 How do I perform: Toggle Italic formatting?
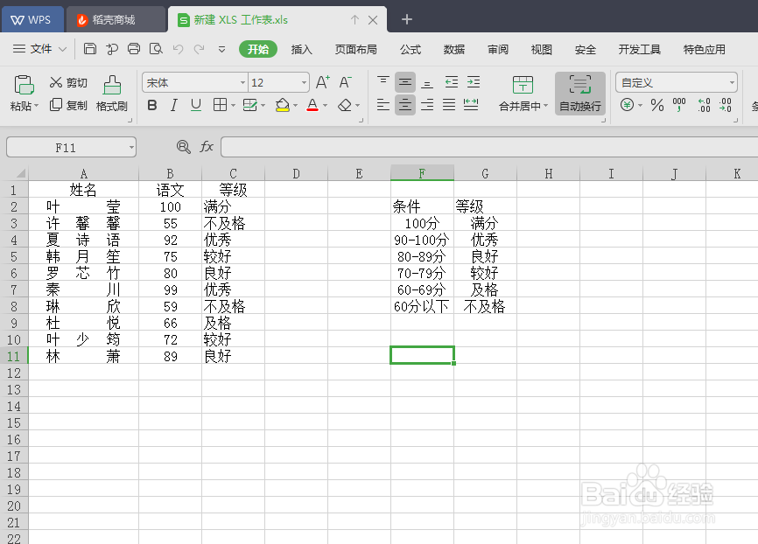point(173,105)
